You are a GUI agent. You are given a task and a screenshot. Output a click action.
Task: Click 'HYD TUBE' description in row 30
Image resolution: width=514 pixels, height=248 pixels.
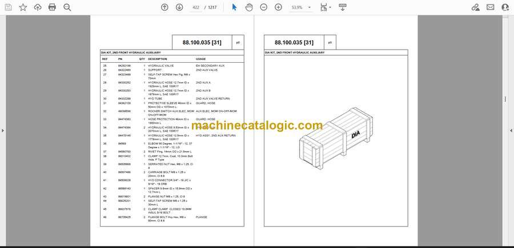[x=155, y=99]
